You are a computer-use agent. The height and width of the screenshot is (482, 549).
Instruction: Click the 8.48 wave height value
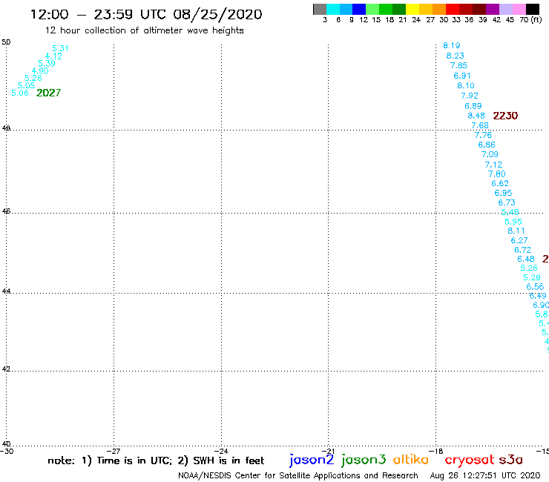[x=476, y=116]
